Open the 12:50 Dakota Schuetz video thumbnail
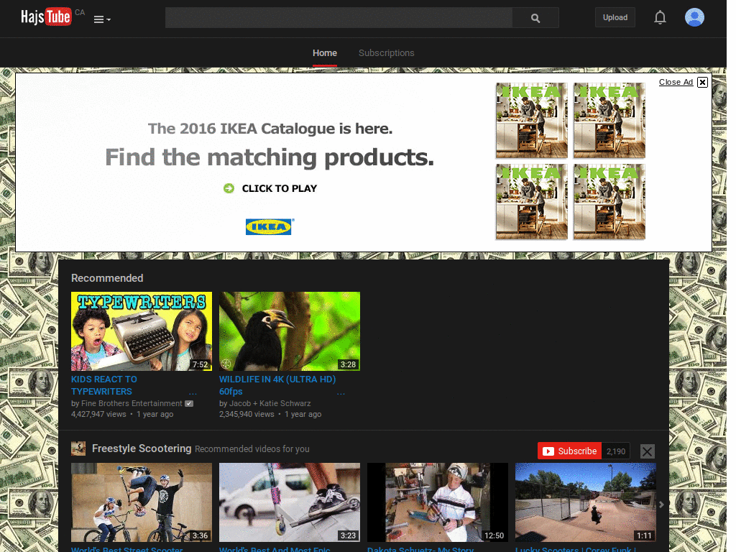Screen dimensions: 736x552 pyautogui.click(x=438, y=502)
